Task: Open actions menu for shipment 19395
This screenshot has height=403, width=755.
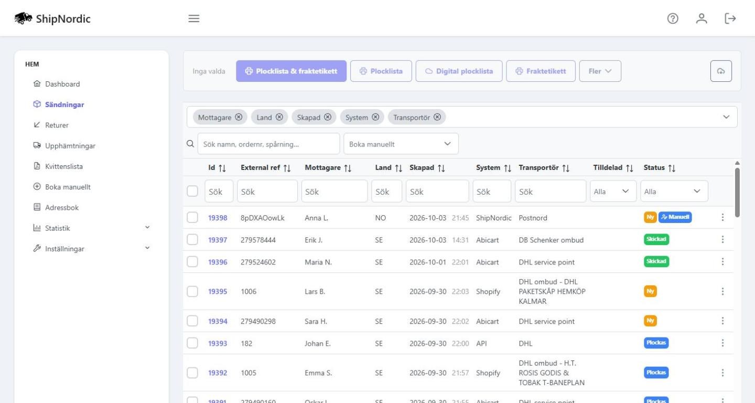Action: [x=722, y=291]
